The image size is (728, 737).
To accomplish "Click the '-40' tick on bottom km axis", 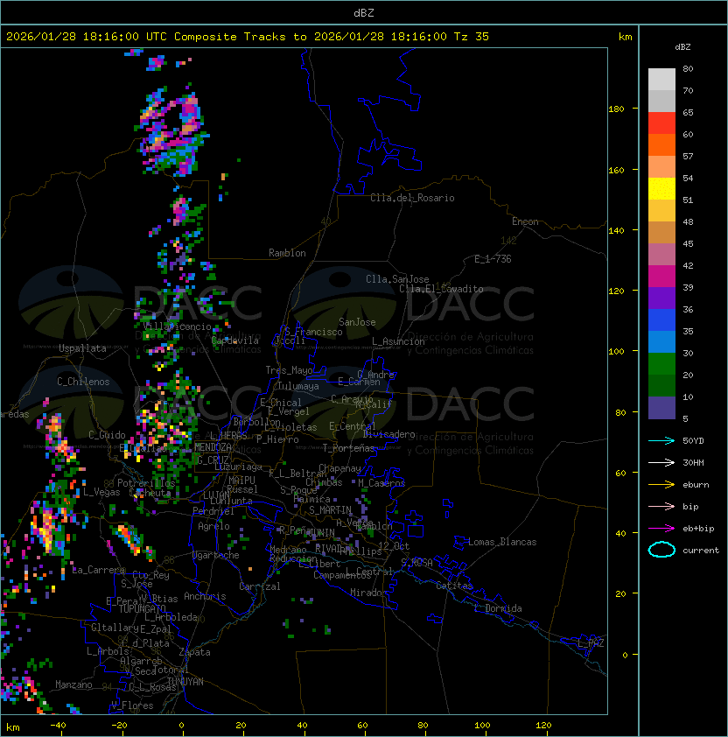I will tap(58, 726).
